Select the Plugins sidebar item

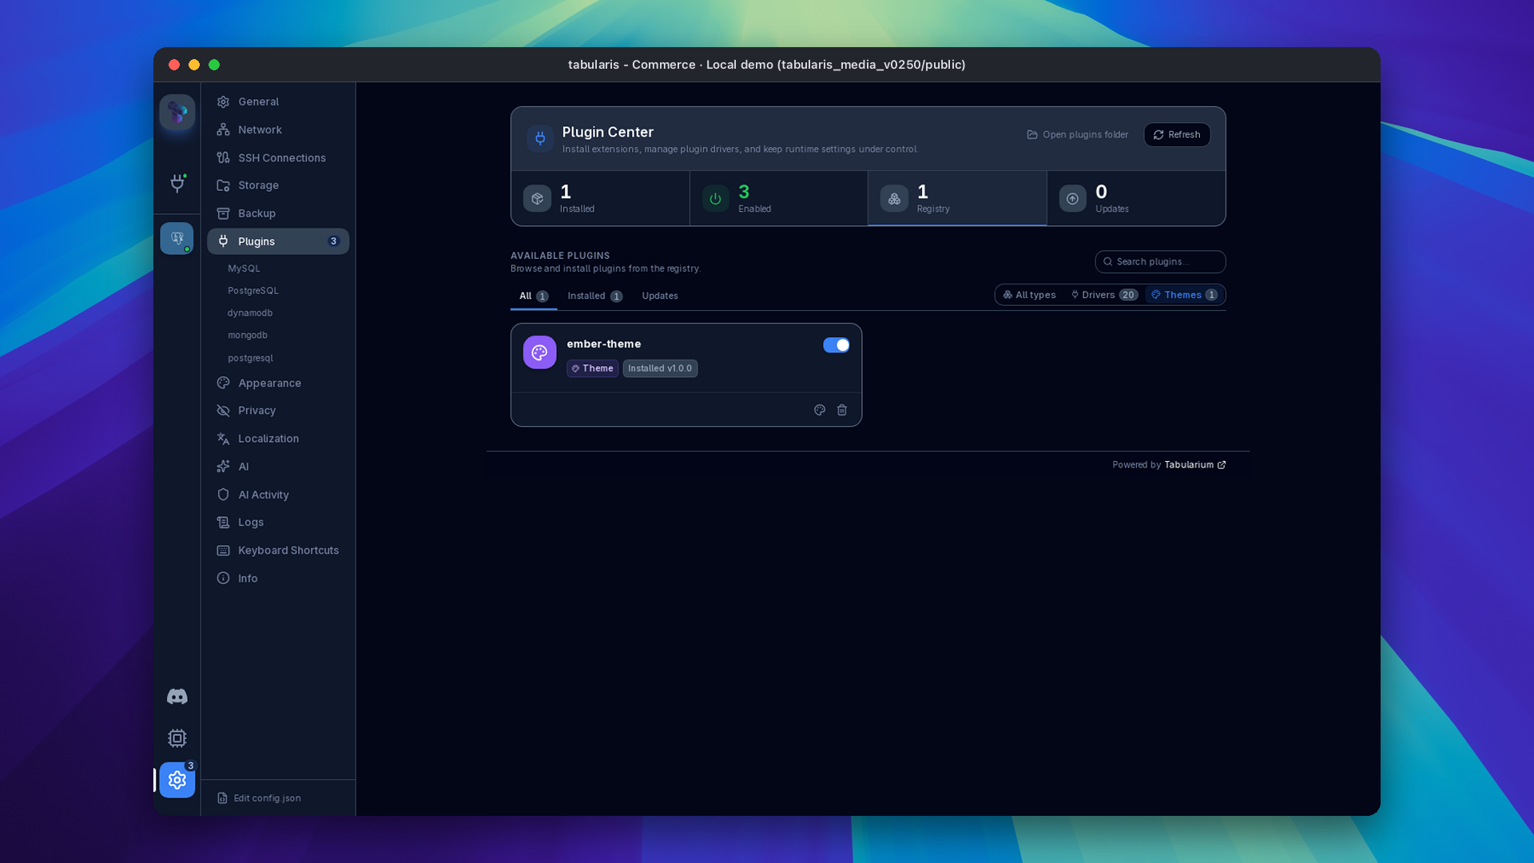[x=278, y=241]
